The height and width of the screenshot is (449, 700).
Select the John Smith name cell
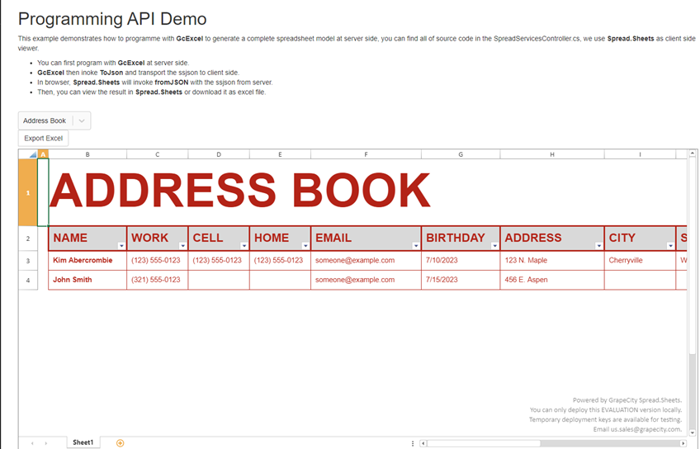[x=87, y=280]
